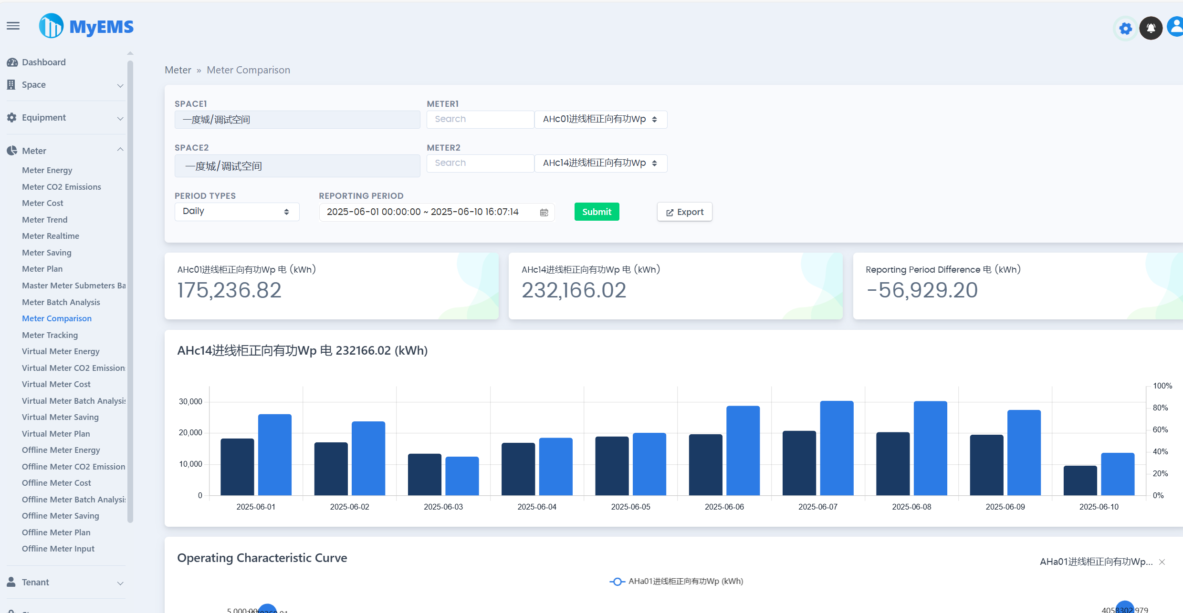Click the Meter2 search field
The height and width of the screenshot is (613, 1183).
(x=480, y=163)
